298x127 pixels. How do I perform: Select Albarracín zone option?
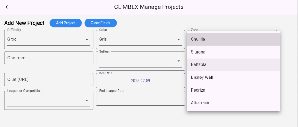point(233,103)
